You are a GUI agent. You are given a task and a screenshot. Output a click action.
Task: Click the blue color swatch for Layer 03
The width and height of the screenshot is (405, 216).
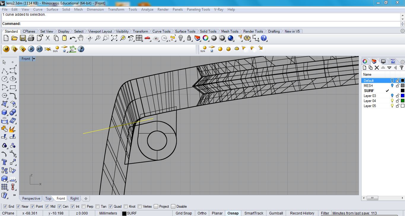click(x=403, y=96)
